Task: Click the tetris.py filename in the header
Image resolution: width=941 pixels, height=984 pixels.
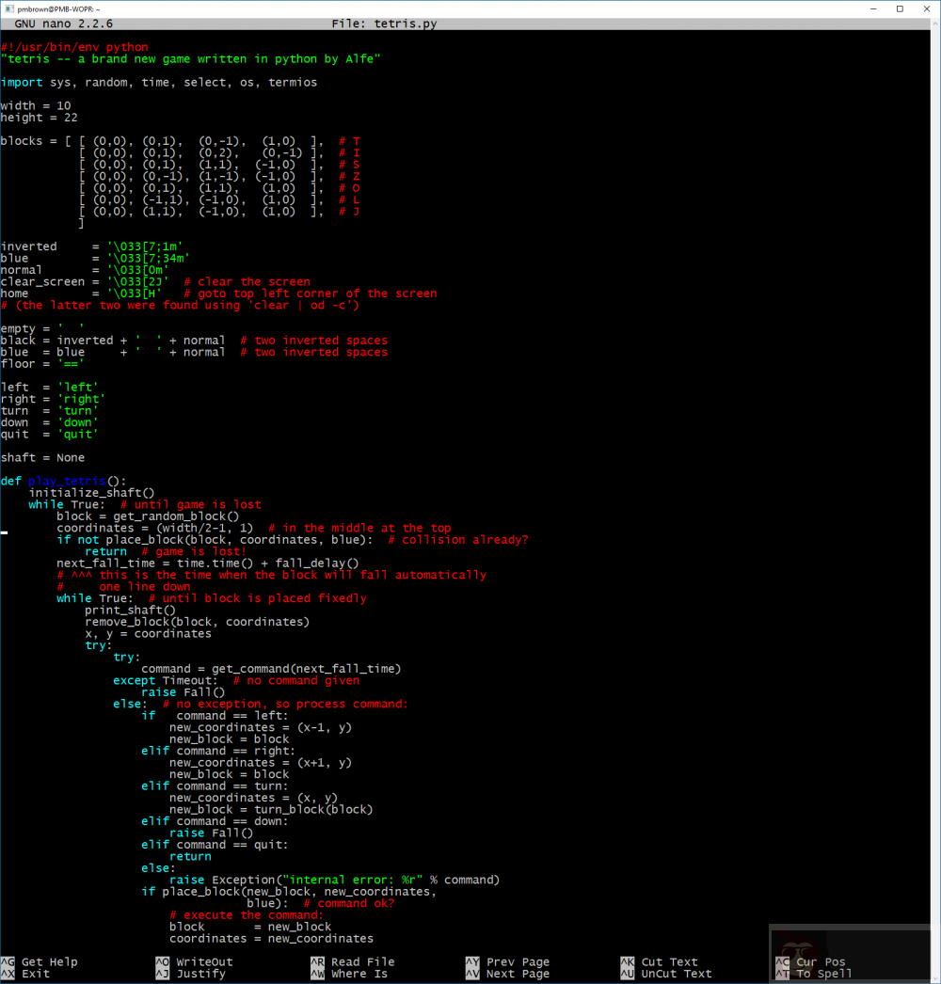Action: tap(404, 23)
